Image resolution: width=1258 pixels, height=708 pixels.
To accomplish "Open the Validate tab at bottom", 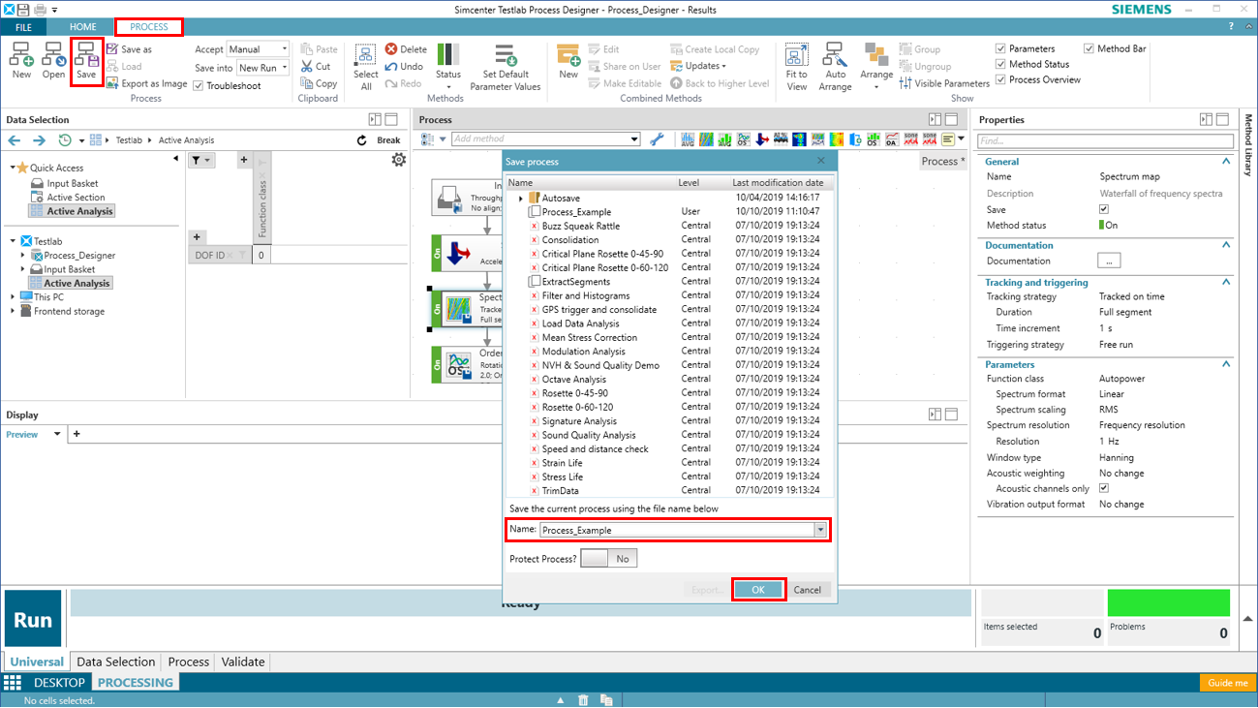I will tap(242, 662).
